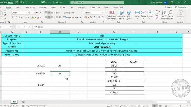Adjust the zoom slider
191x107 pixels.
point(180,106)
